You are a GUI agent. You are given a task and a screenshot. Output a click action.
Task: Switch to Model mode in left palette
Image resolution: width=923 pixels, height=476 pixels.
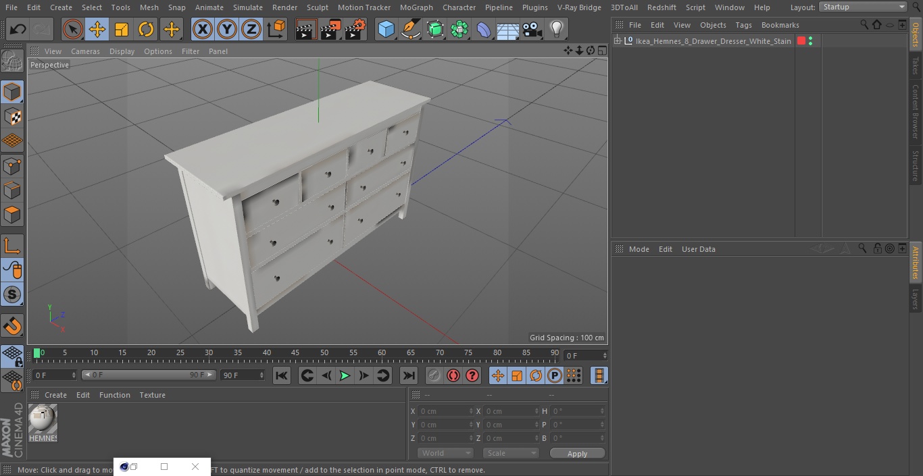point(12,92)
